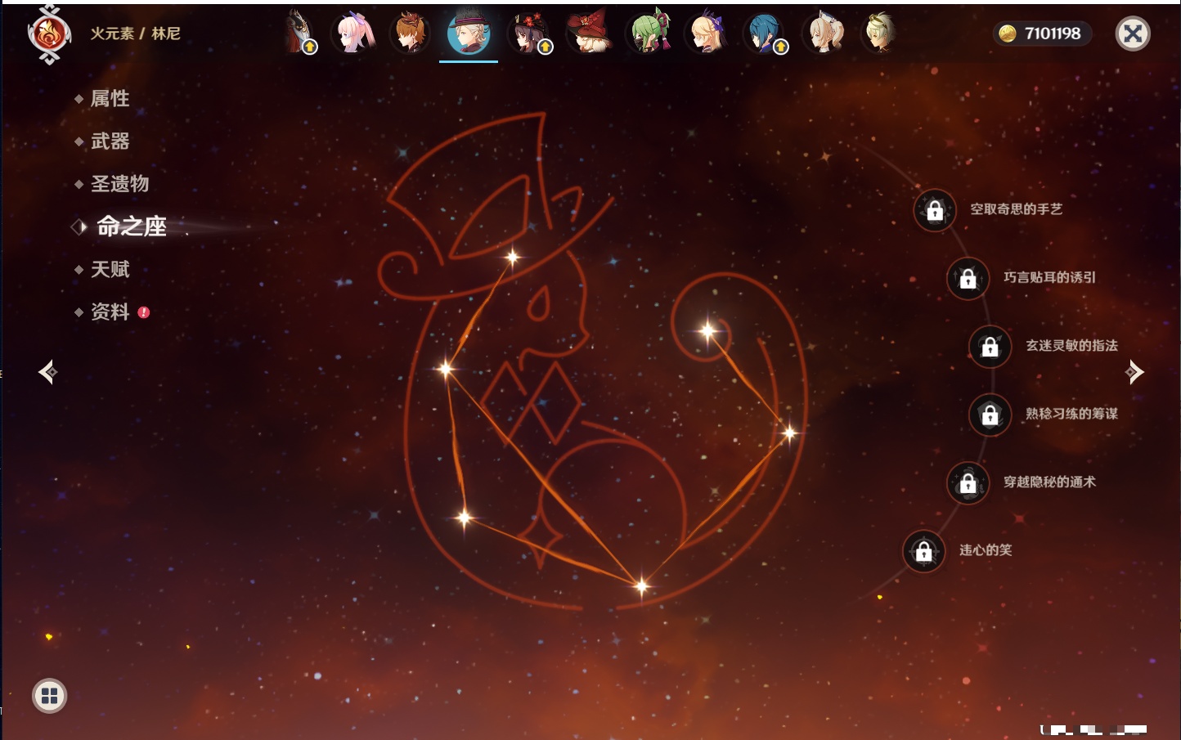Viewport: 1181px width, 740px height.
Task: Select the orange-haired Tartaglia avatar
Action: pyautogui.click(x=410, y=34)
